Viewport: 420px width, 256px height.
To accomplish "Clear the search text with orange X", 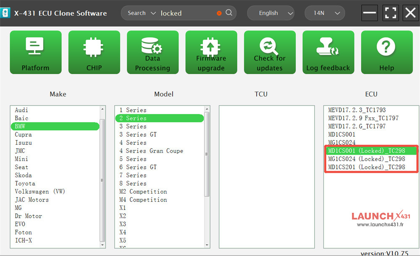I will (219, 13).
